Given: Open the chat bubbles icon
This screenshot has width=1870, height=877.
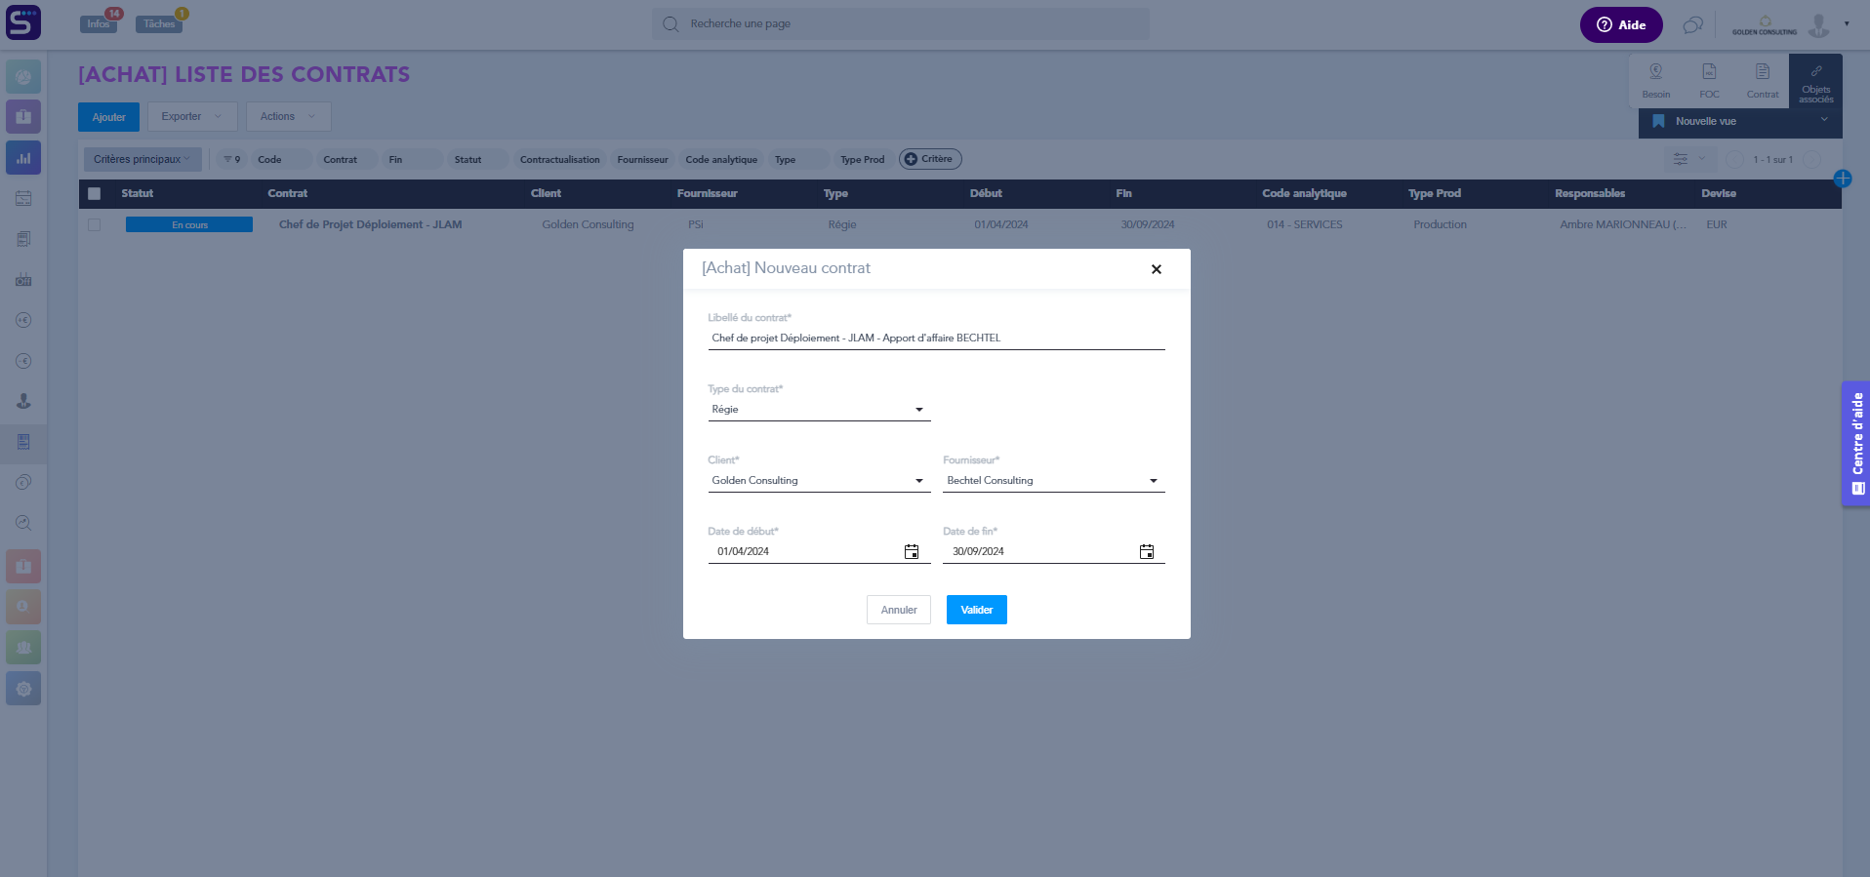Looking at the screenshot, I should click(1692, 25).
